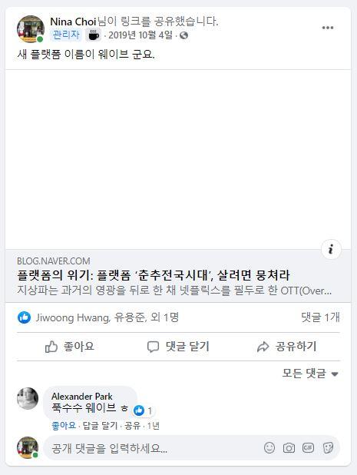
Task: Click the public globe icon beside the date
Action: [x=183, y=36]
